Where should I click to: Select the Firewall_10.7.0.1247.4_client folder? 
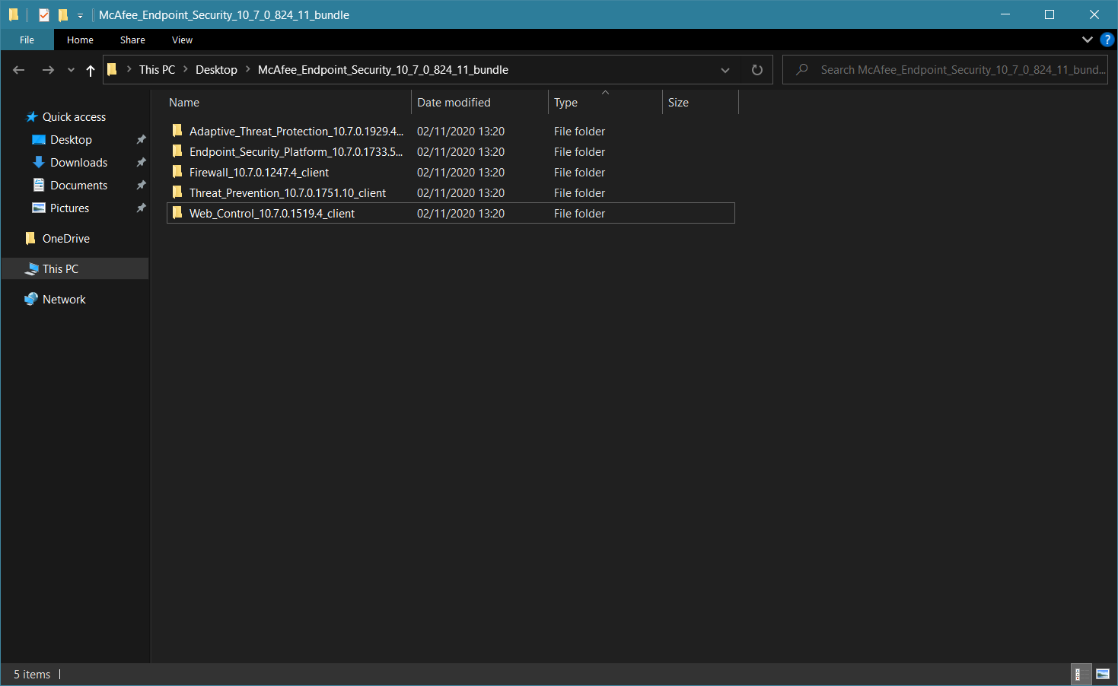click(259, 173)
